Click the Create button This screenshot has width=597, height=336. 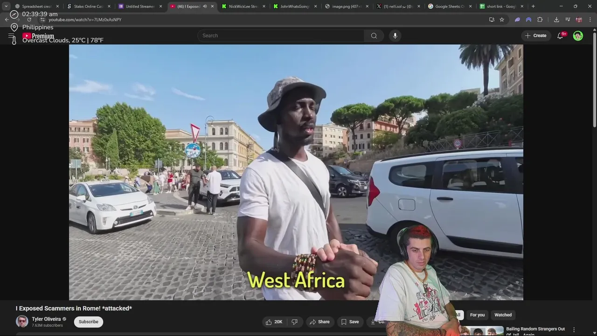click(x=535, y=35)
